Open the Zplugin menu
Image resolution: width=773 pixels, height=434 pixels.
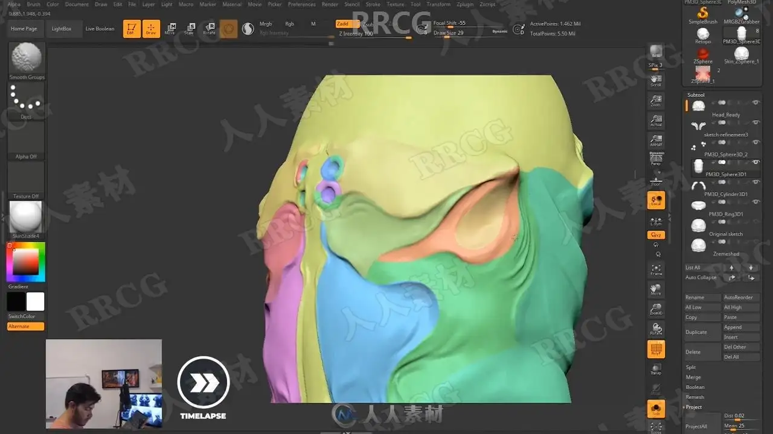coord(465,4)
